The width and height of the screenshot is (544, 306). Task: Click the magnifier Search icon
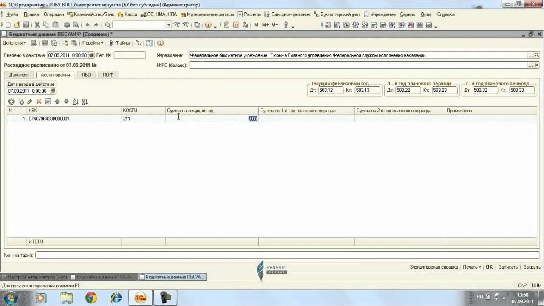(x=108, y=25)
